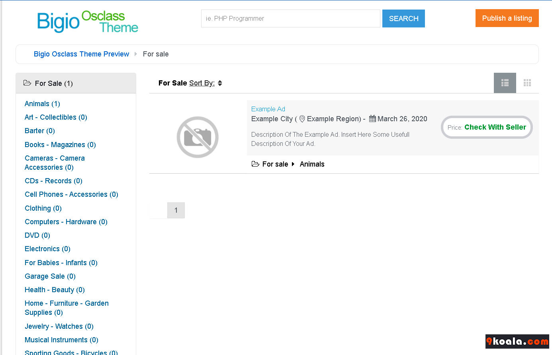Click Animals subcategory under the listing
Screen dimensions: 552x355
click(312, 164)
